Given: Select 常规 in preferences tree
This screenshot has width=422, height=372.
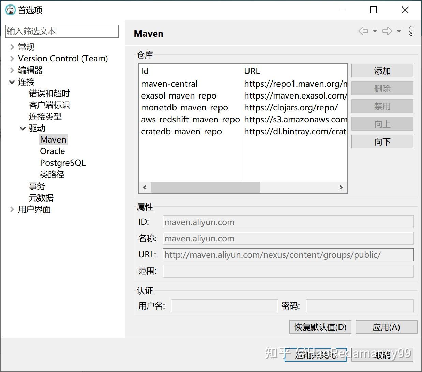Looking at the screenshot, I should pos(26,47).
